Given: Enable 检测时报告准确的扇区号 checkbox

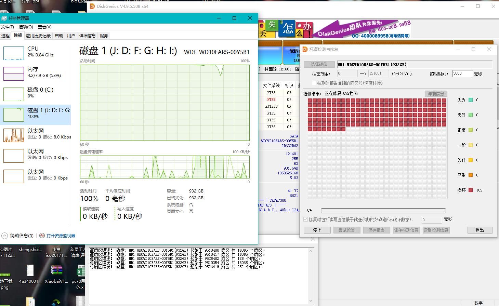Looking at the screenshot, I should pos(314,83).
